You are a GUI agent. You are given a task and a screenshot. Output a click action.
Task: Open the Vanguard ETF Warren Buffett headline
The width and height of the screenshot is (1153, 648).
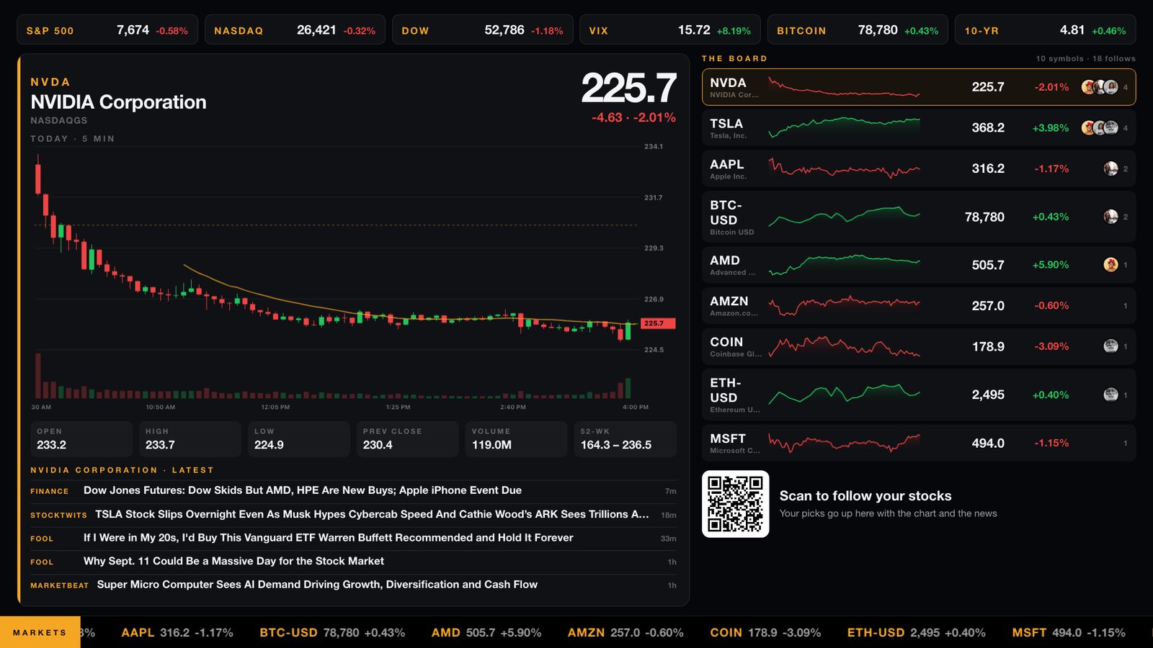[329, 538]
